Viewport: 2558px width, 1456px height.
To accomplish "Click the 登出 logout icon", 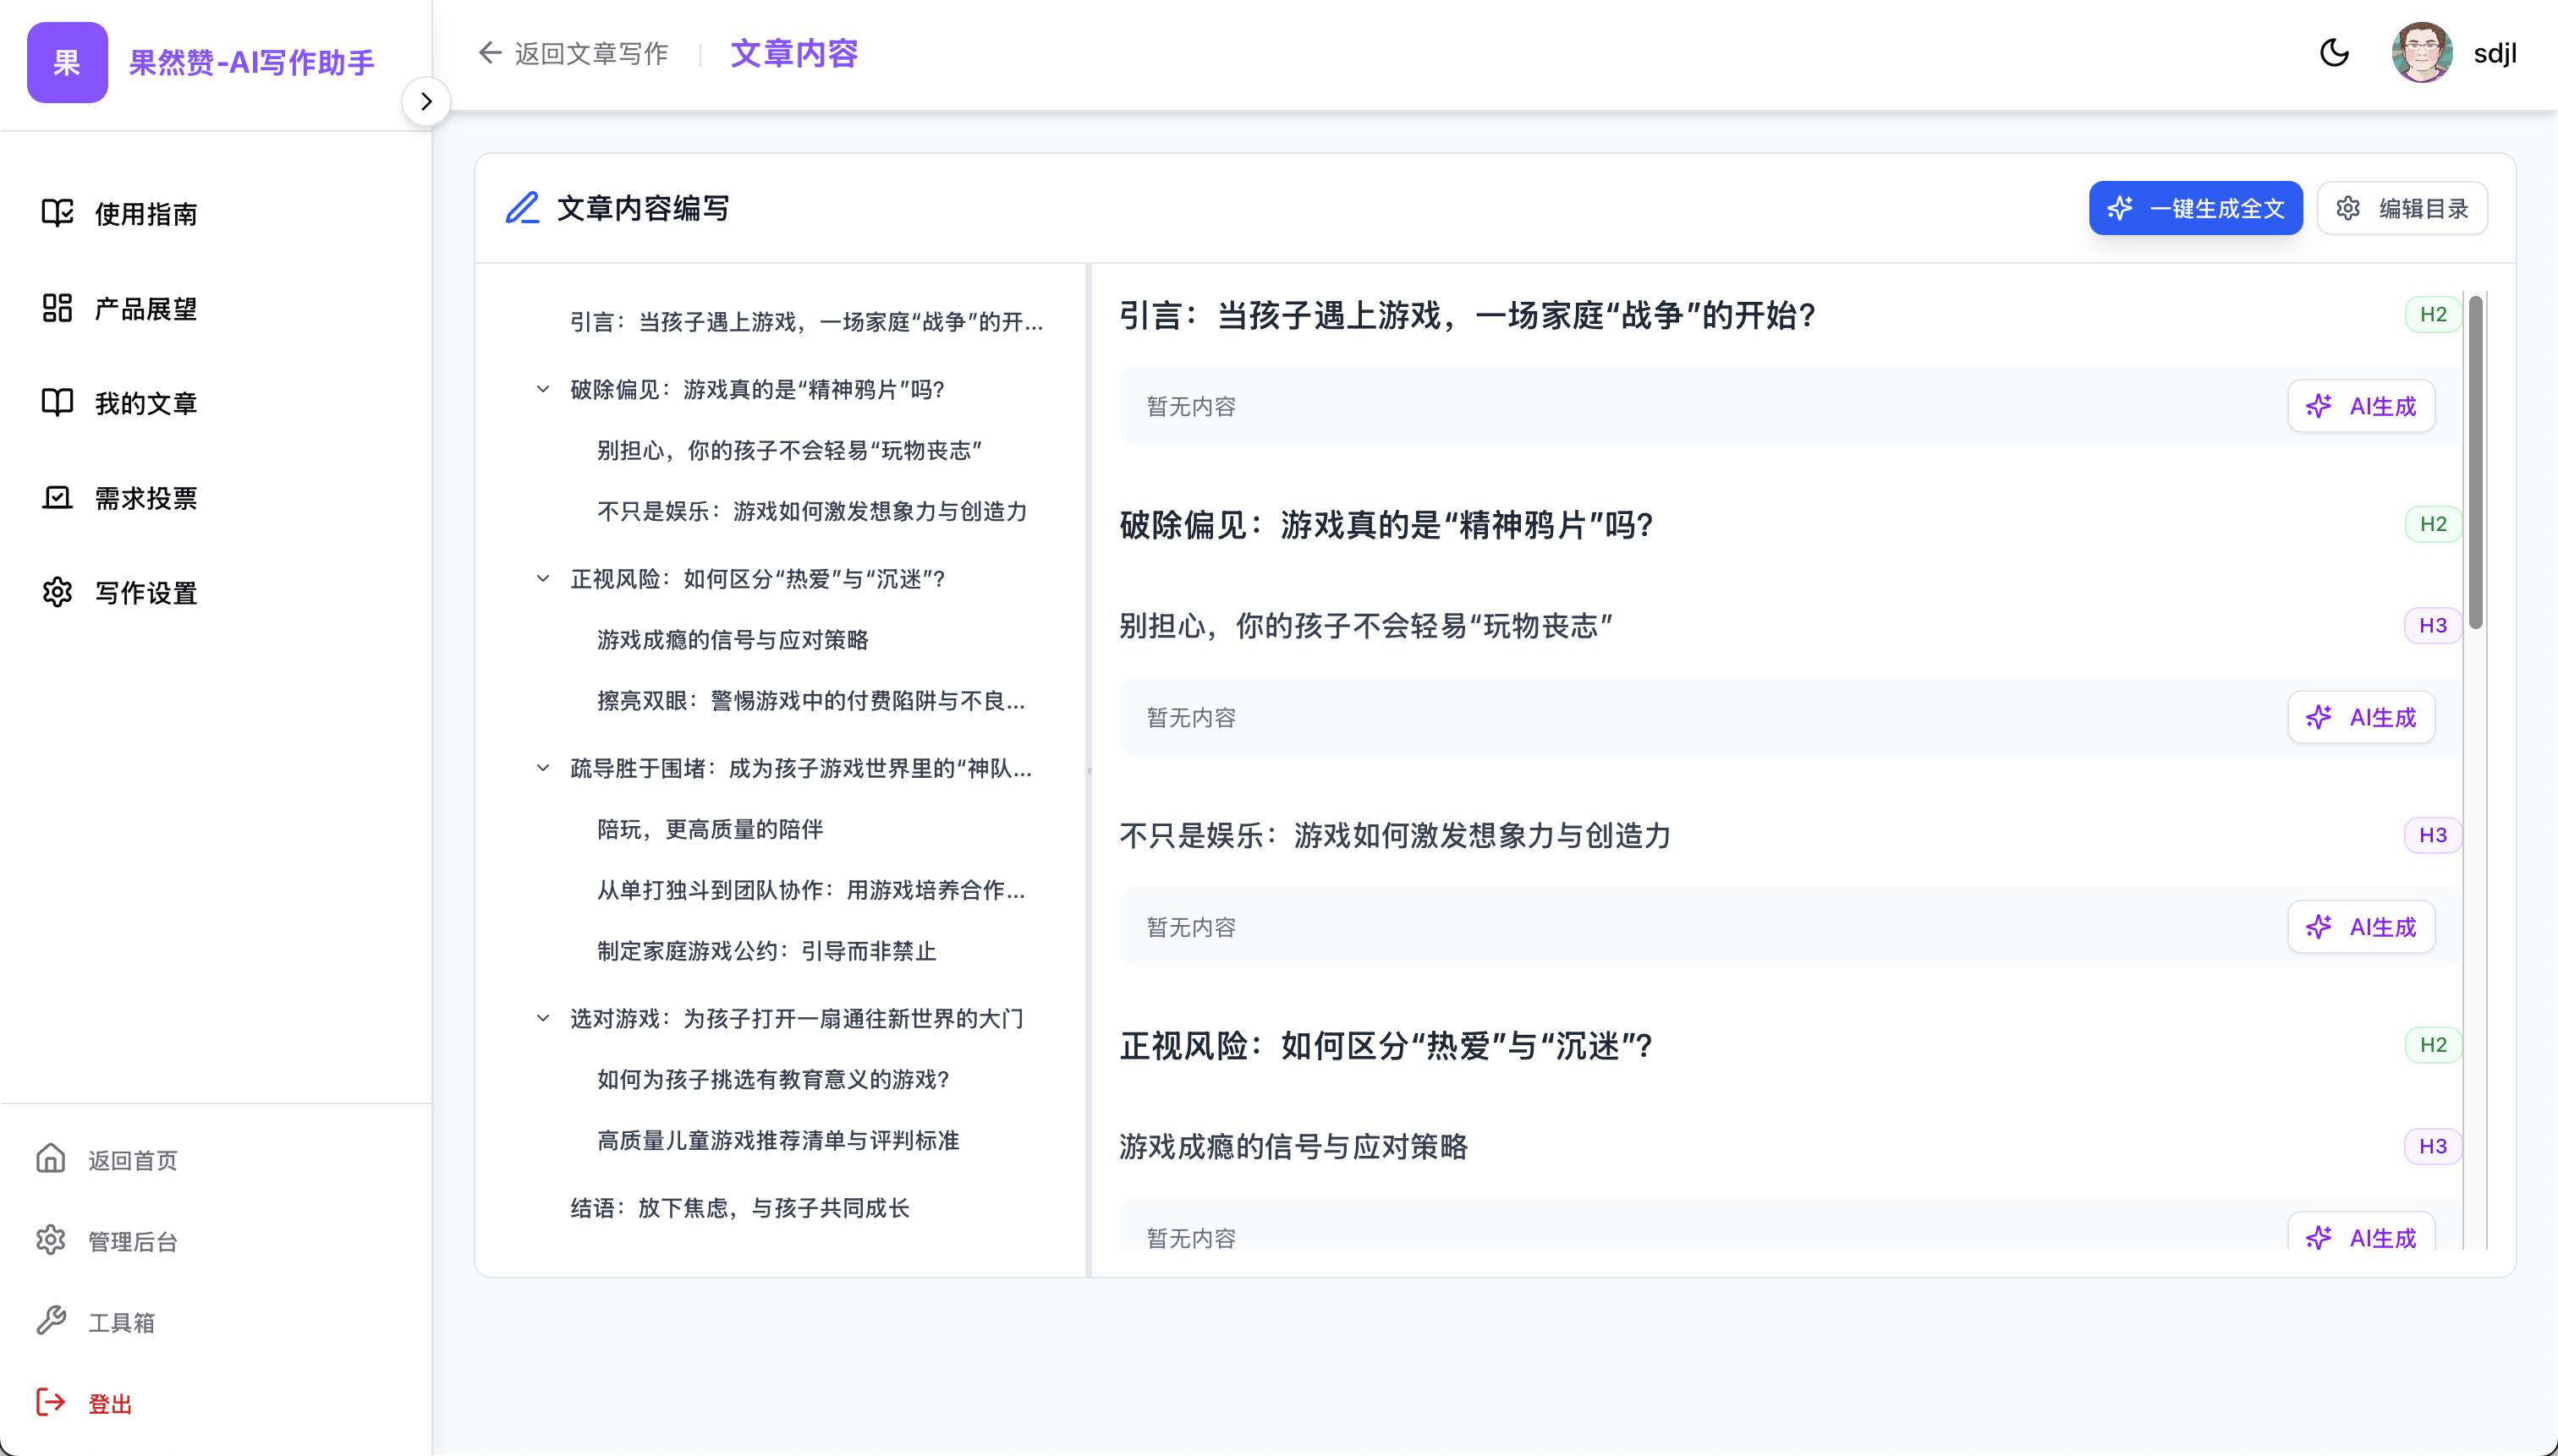I will click(51, 1402).
